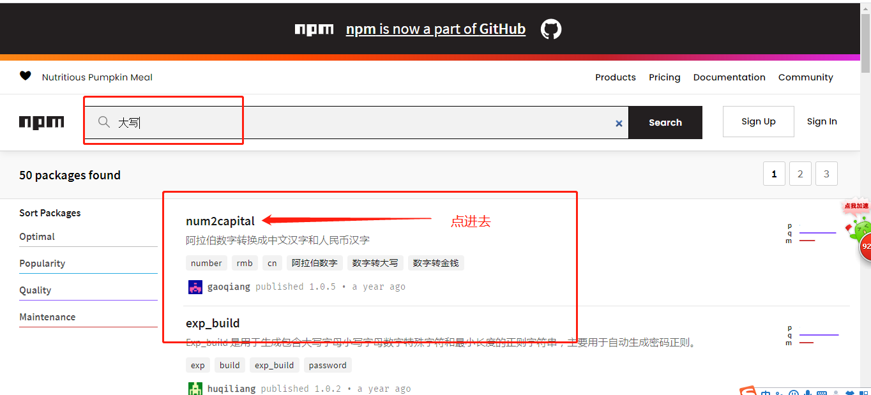Click huqiliang's green avatar icon

[x=195, y=389]
